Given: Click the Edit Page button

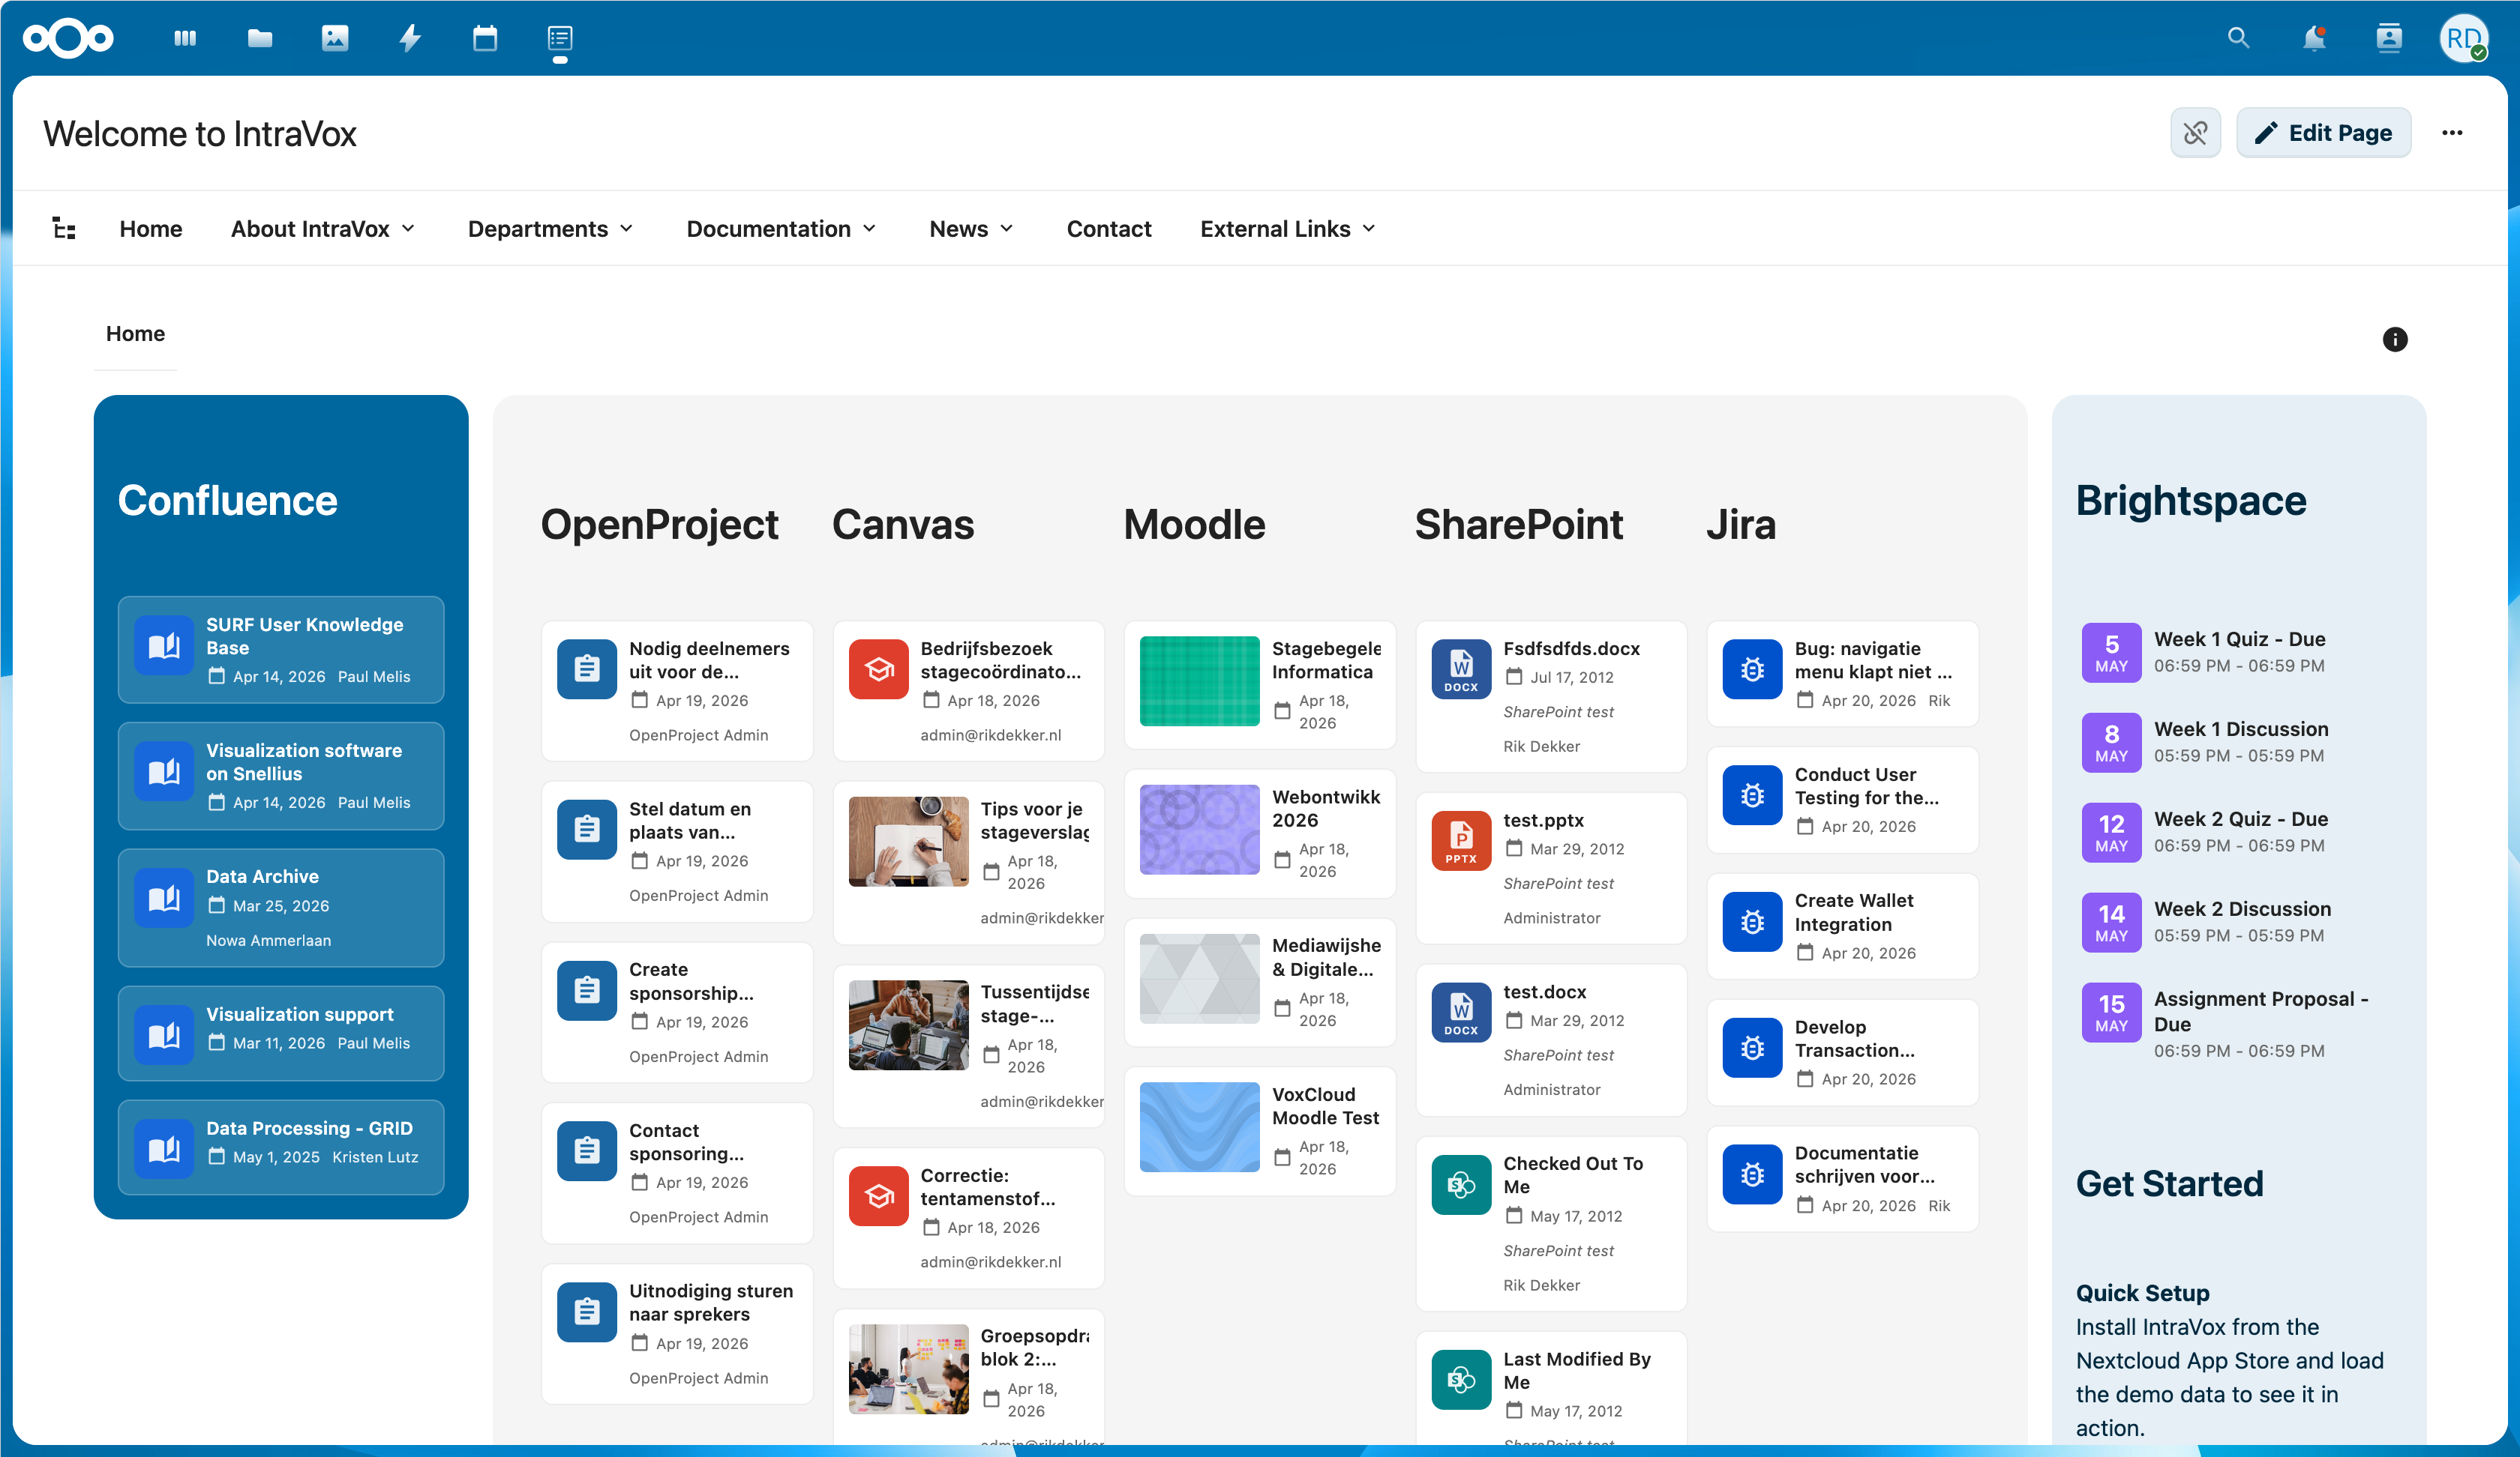Looking at the screenshot, I should click(x=2323, y=133).
